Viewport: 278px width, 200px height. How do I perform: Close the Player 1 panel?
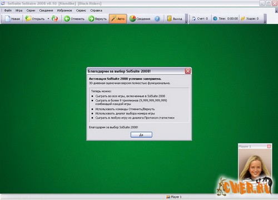point(269,146)
